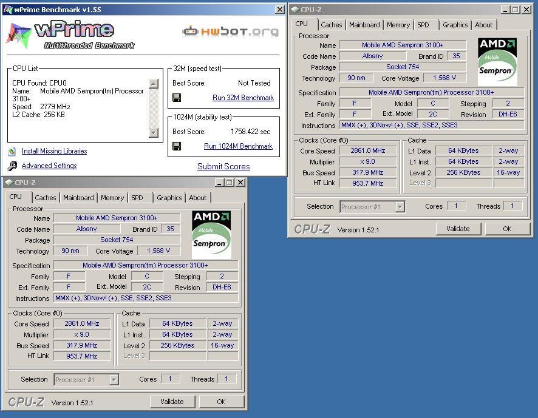Screen dimensions: 538x418
Task: Click Core Voltage 1.568 V in right CPU-Z
Action: (x=444, y=78)
